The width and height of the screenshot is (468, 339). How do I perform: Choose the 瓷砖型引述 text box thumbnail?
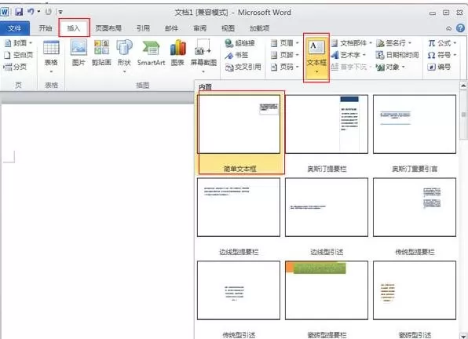[415, 290]
